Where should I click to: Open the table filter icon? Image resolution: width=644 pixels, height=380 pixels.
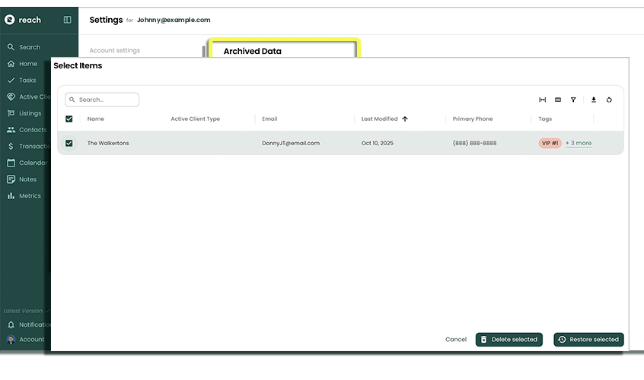point(573,100)
